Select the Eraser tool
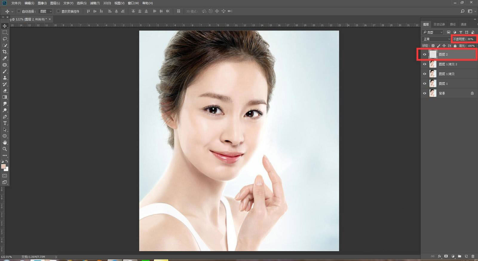Viewport: 478px width, 261px height. [x=5, y=91]
